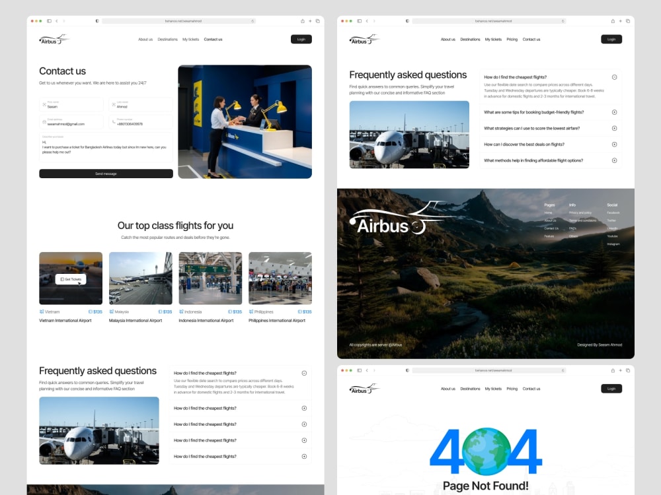Expand 'How can I discover the best deals on flights?'
The image size is (661, 495).
(614, 145)
